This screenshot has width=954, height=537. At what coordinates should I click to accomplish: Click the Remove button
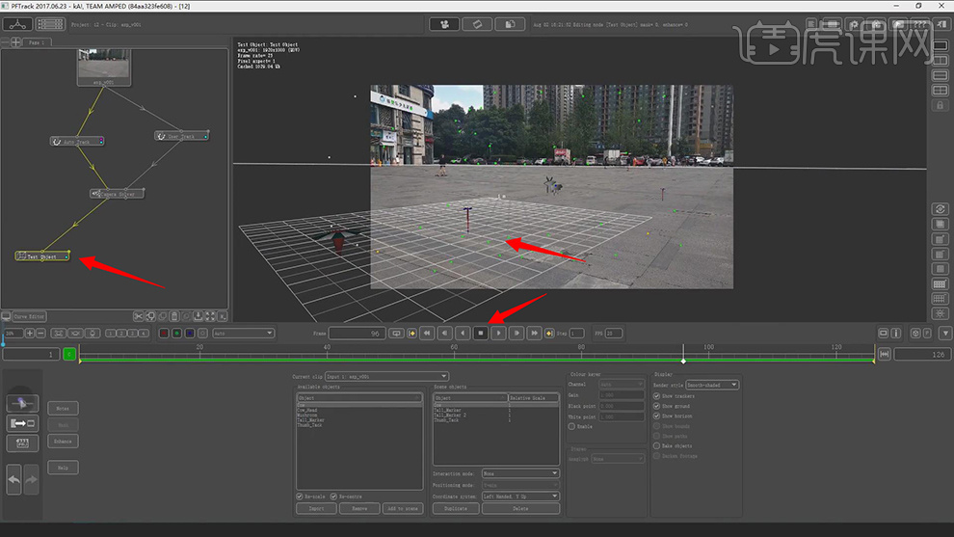(359, 508)
